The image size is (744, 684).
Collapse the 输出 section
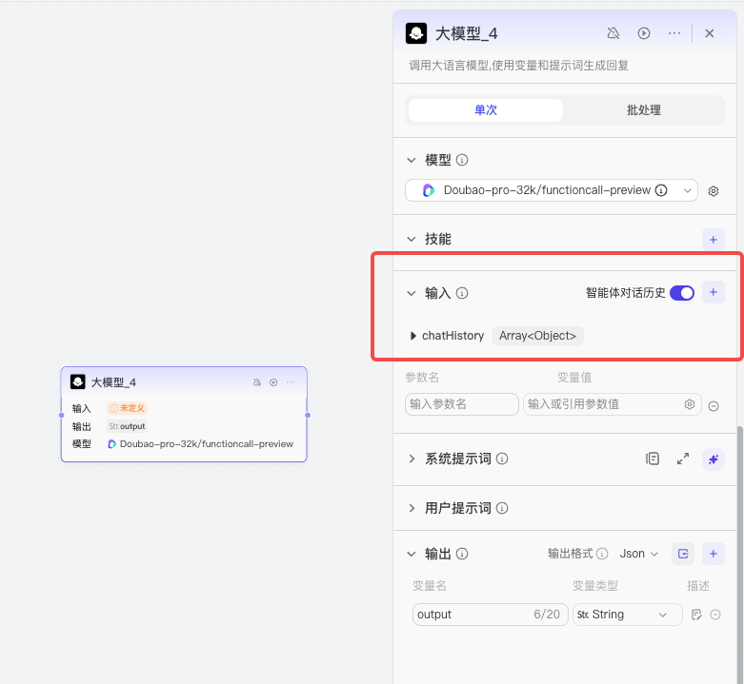click(412, 554)
